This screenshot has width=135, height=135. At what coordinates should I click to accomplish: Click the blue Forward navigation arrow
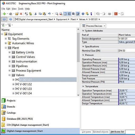(11, 19)
